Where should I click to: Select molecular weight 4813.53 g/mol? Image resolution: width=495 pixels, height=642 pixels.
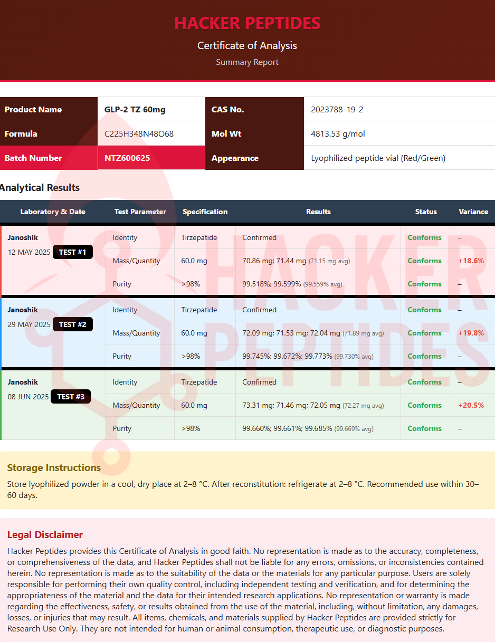pos(338,134)
